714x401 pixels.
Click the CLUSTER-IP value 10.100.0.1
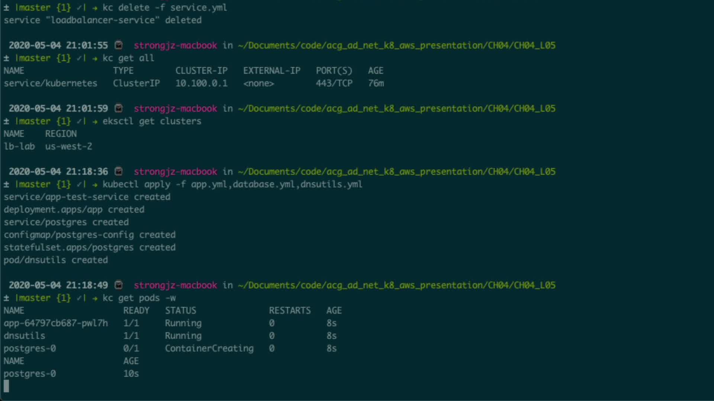[x=201, y=83]
